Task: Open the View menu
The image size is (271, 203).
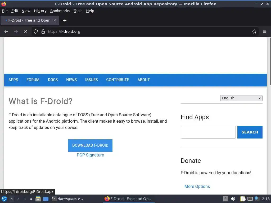Action: (26, 11)
